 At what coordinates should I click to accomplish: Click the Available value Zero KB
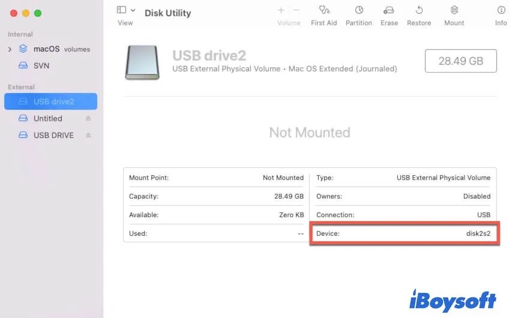click(x=292, y=214)
